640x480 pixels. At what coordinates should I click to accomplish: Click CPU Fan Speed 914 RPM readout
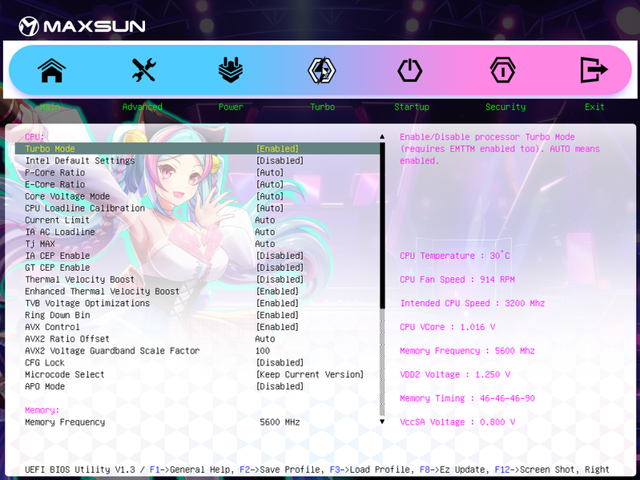tap(457, 279)
